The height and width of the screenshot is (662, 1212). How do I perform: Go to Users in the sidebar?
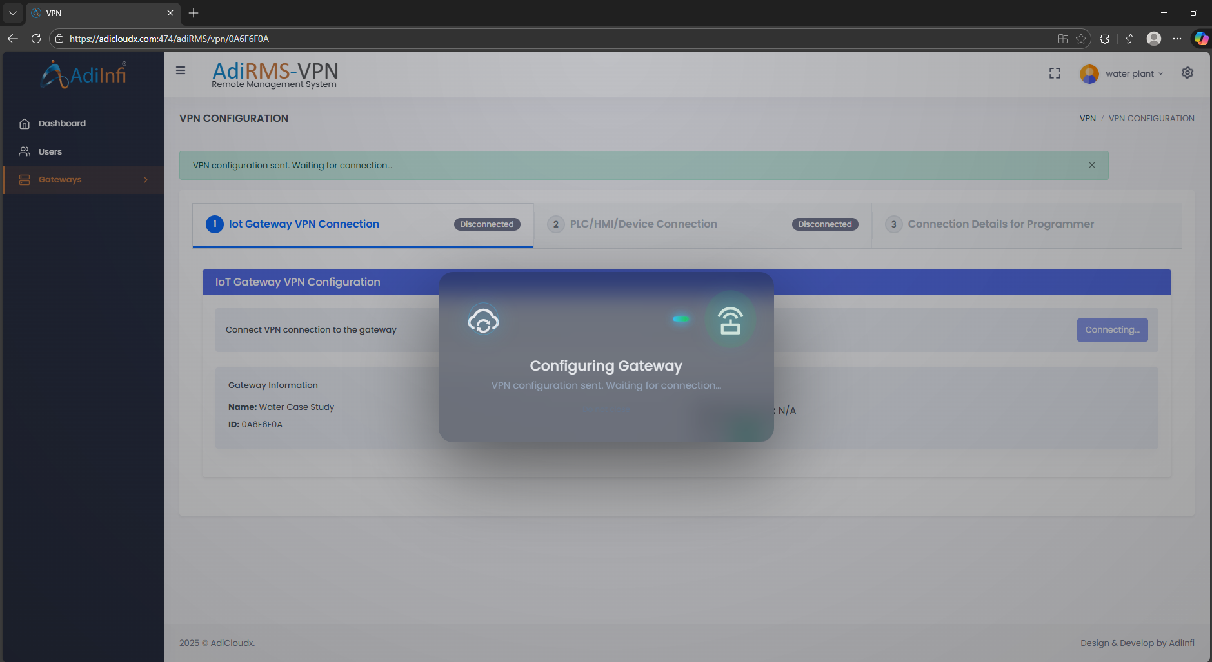tap(50, 152)
